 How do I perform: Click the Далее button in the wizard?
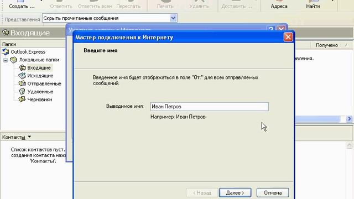coord(235,193)
